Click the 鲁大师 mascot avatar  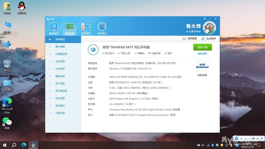[209, 28]
